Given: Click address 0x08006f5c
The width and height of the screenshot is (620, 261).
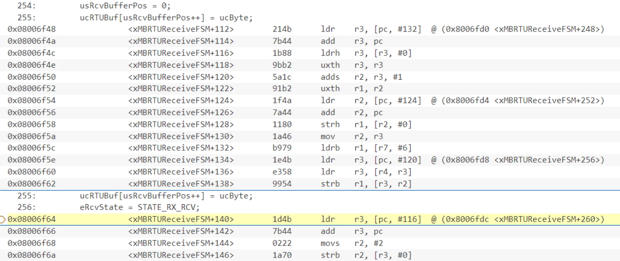Looking at the screenshot, I should coord(32,148).
